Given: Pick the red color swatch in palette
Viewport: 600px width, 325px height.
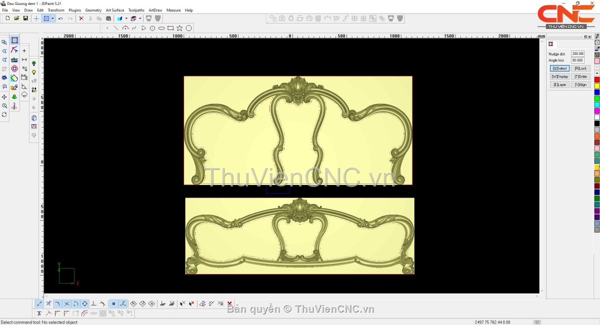Looking at the screenshot, I should tap(597, 80).
